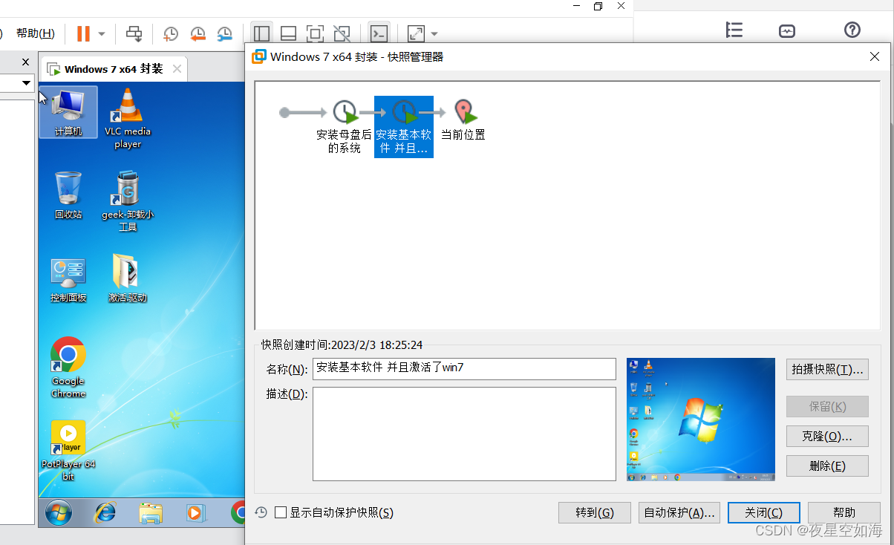Select the Windows 7 x64 封装 tab
Viewport: 894px width, 545px height.
(x=111, y=68)
